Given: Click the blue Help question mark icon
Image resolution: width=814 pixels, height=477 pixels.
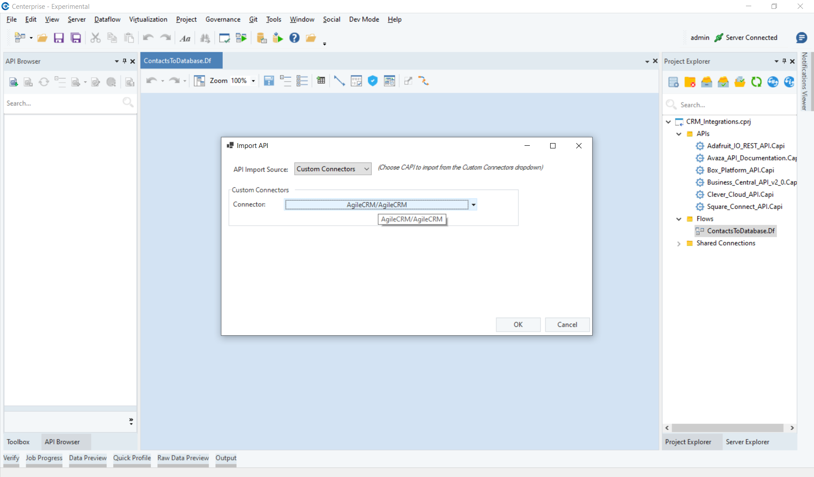Looking at the screenshot, I should coord(294,38).
